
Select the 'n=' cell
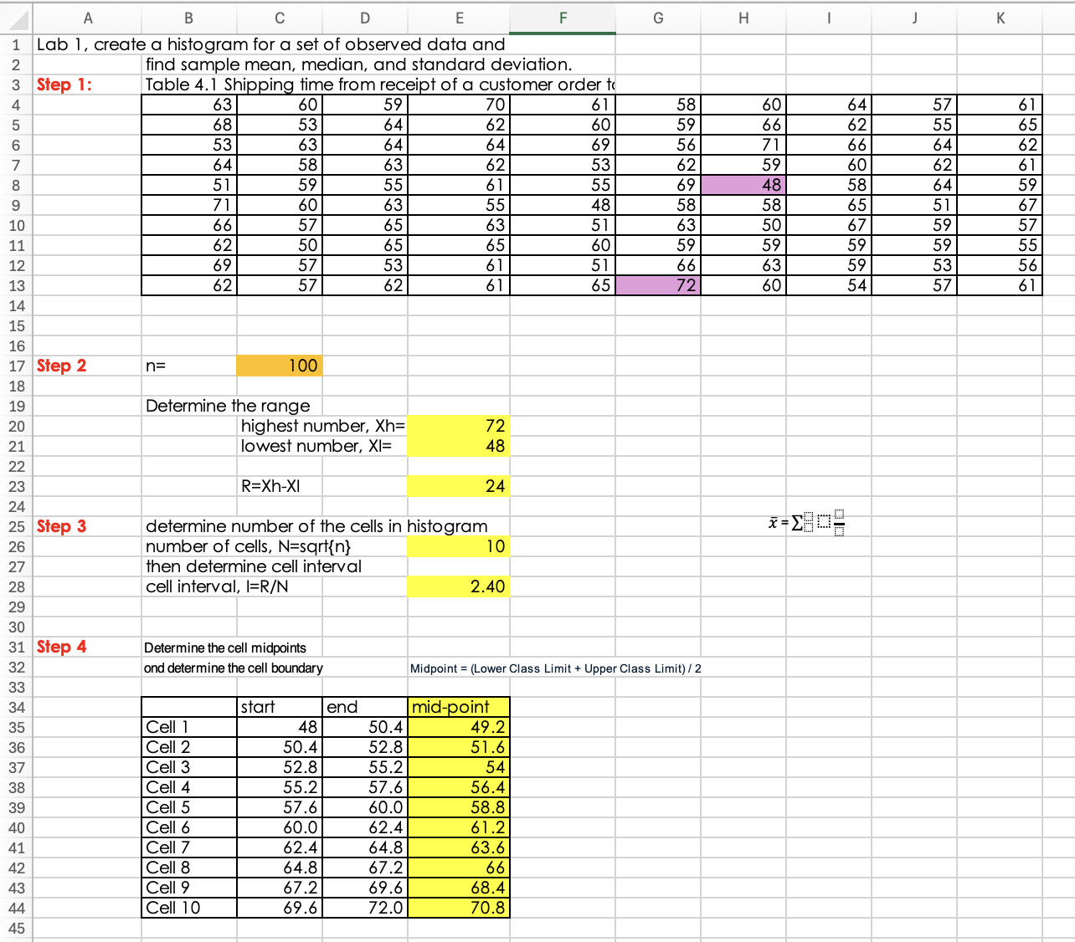[189, 366]
